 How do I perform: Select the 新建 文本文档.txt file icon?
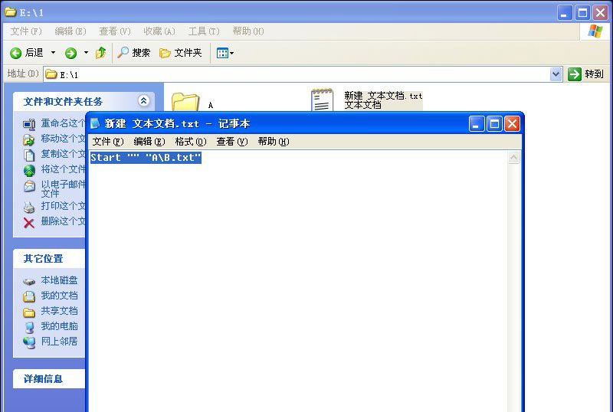tap(323, 100)
